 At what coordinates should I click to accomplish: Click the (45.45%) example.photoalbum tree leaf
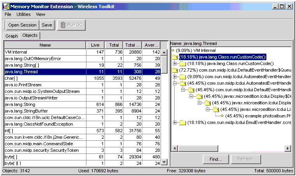[258, 116]
